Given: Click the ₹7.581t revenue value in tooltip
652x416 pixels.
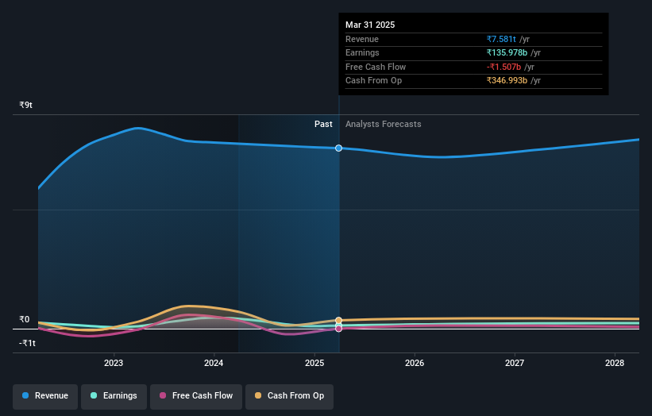Looking at the screenshot, I should 501,39.
